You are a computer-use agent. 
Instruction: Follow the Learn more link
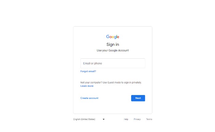87,86
